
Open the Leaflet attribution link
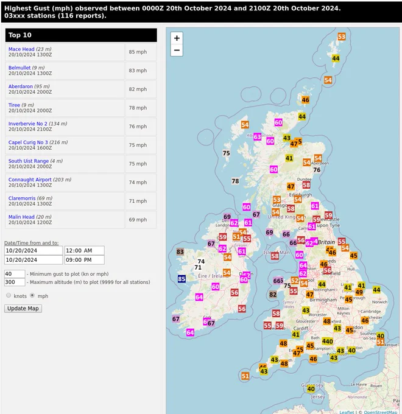pos(347,412)
